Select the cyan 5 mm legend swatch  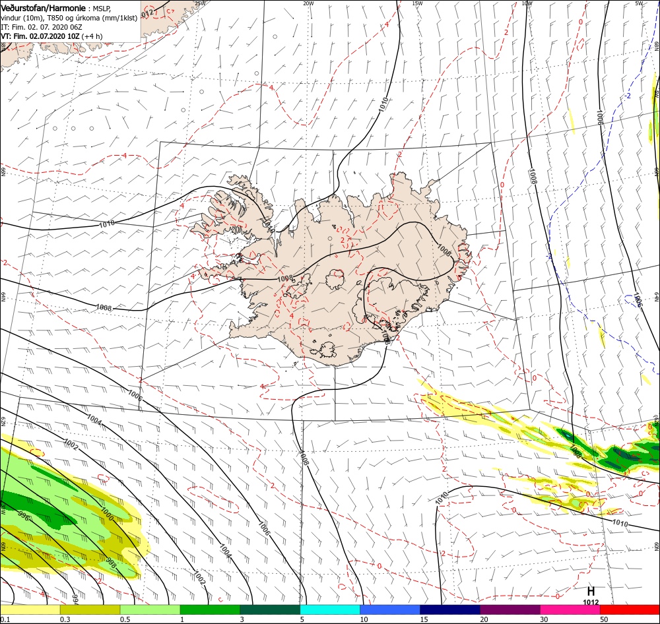(x=330, y=609)
